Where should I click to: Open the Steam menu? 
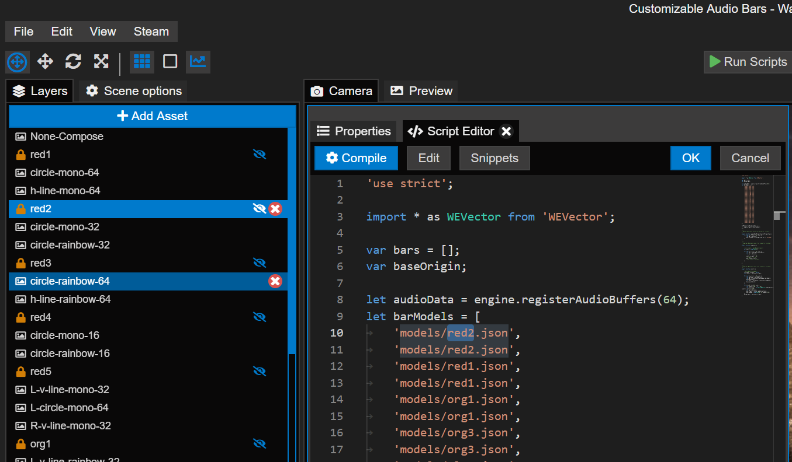click(x=151, y=32)
